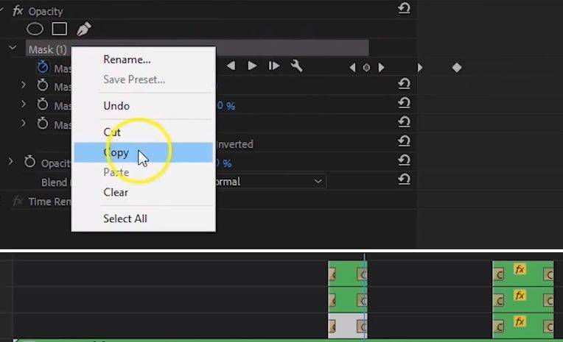Click Select All in the context menu

[x=125, y=218]
